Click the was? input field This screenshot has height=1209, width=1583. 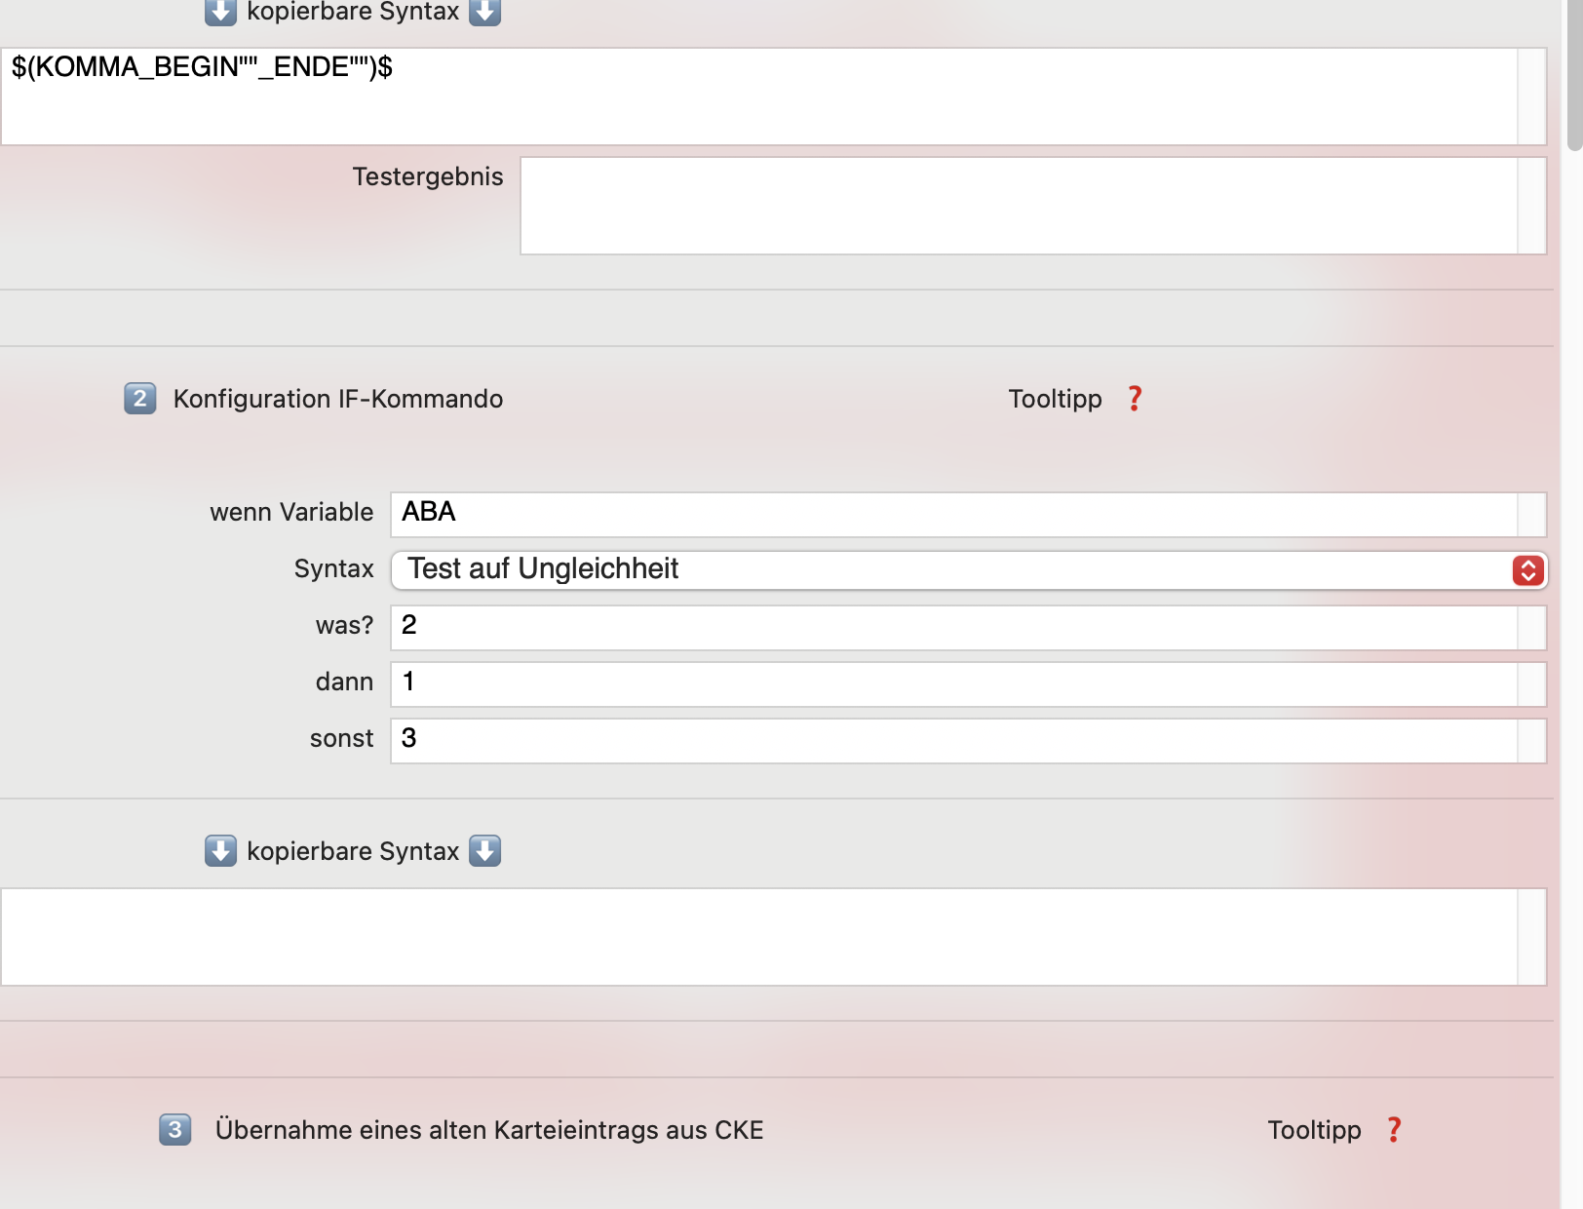pyautogui.click(x=969, y=628)
